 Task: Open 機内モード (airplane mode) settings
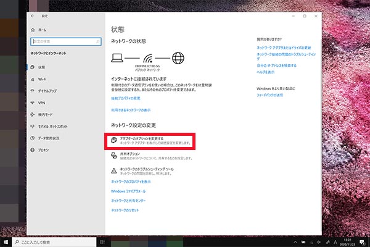point(41,115)
